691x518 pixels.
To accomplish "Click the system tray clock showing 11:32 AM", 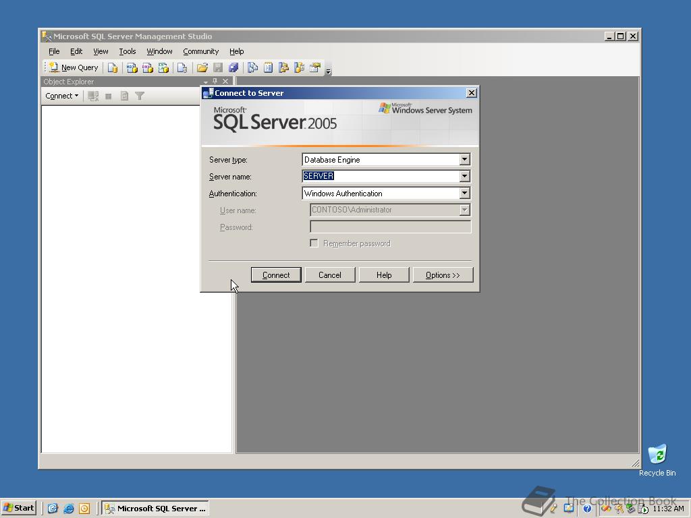I will point(668,509).
